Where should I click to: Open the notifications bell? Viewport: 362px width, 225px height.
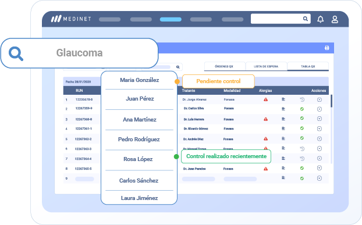coord(320,19)
